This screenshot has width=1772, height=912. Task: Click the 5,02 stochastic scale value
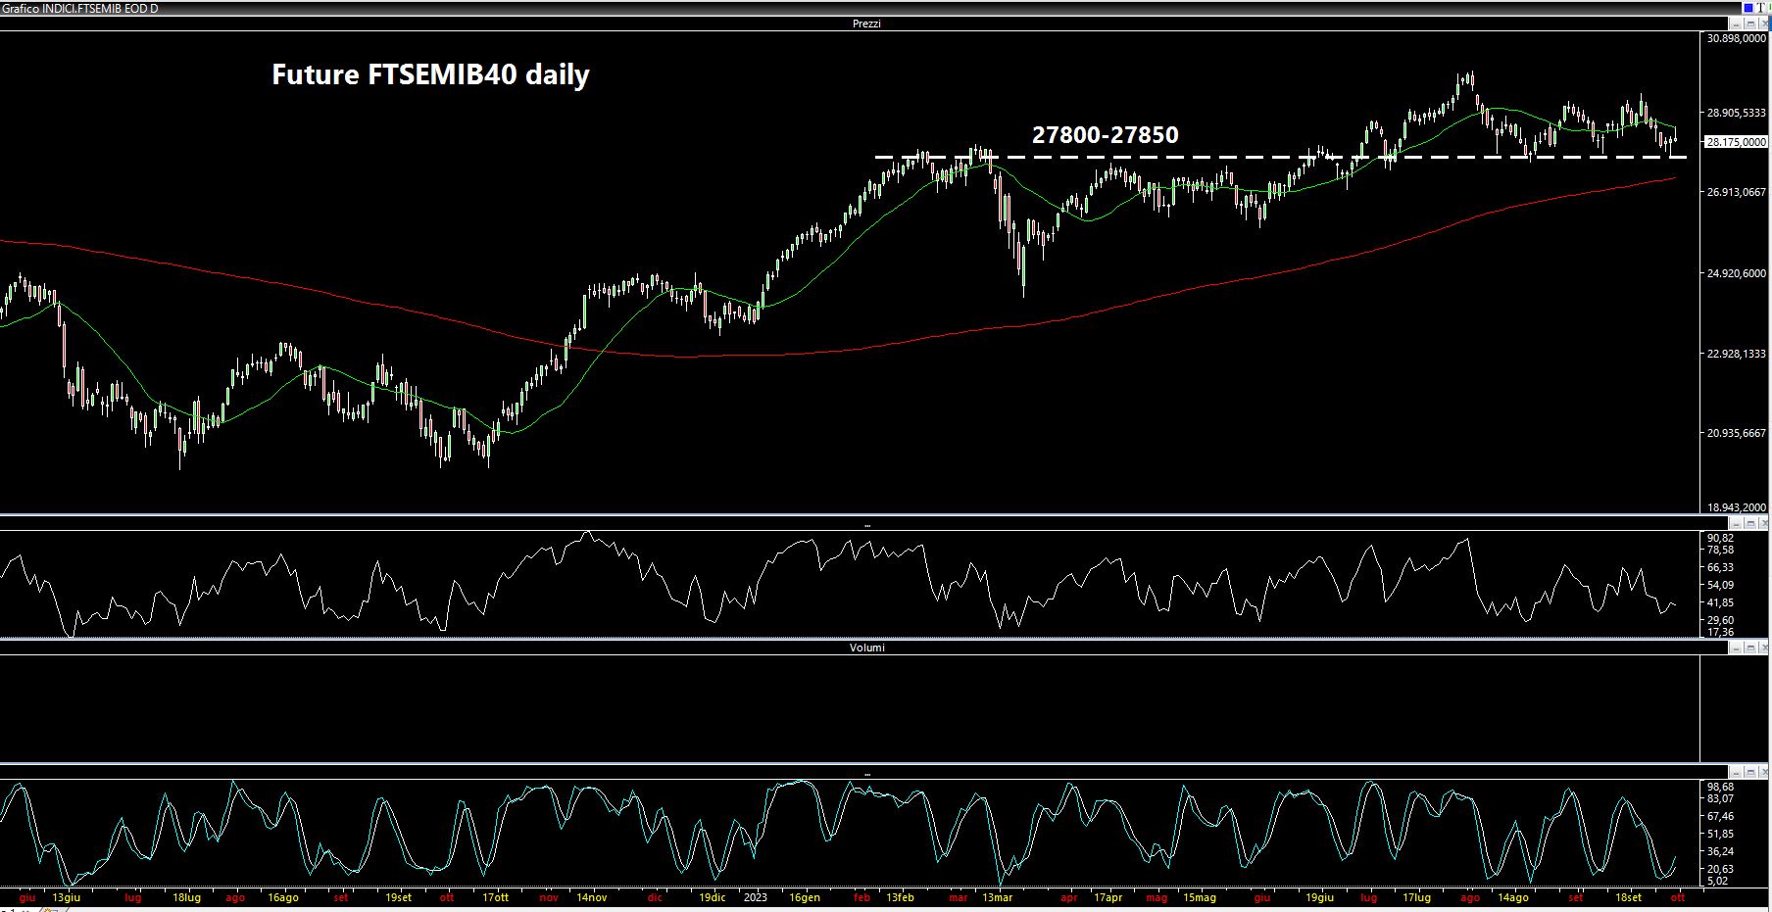click(x=1720, y=881)
